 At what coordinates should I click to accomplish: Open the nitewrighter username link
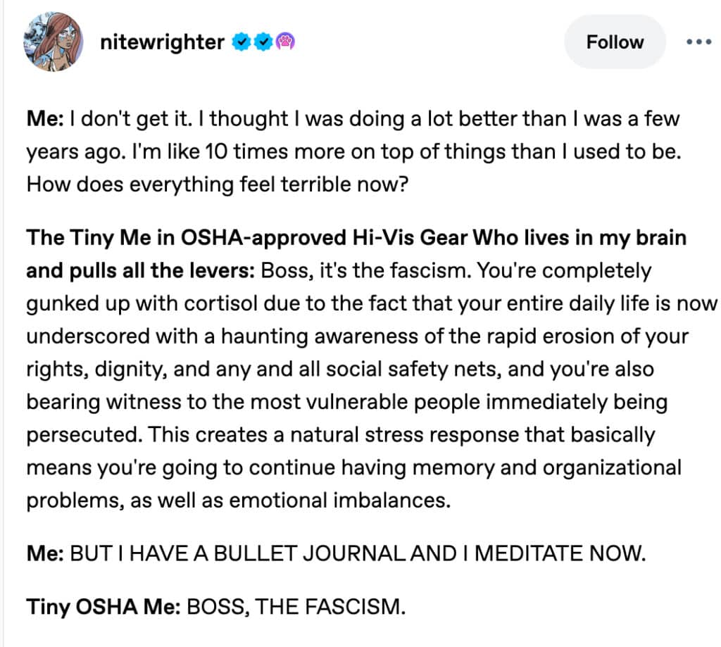pyautogui.click(x=163, y=42)
